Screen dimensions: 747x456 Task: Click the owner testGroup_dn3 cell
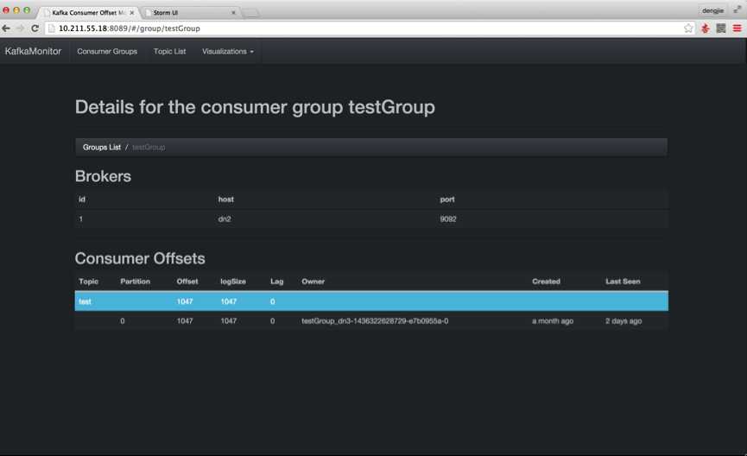click(x=375, y=321)
